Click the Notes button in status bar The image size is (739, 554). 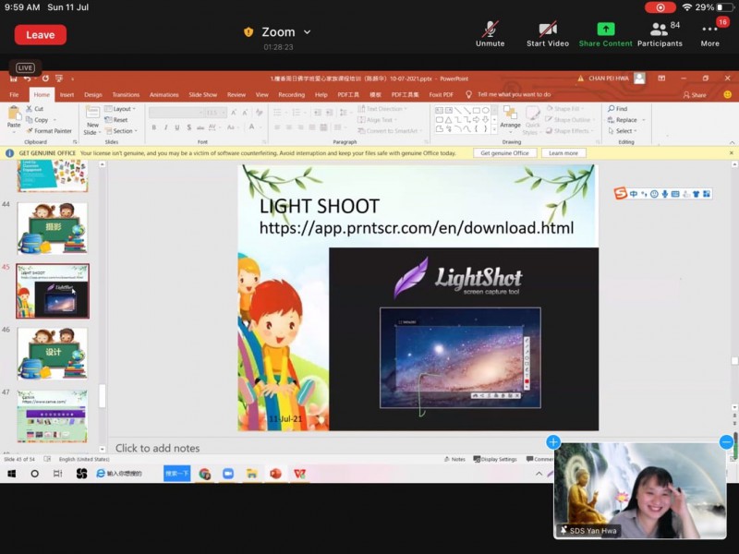(454, 459)
